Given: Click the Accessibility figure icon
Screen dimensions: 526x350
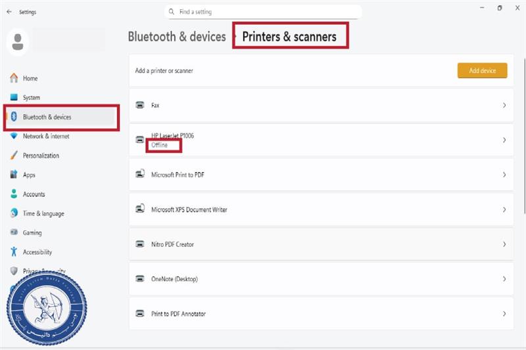Looking at the screenshot, I should [x=14, y=252].
